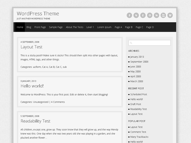191x143 pixels.
Task: Open the Hello world! post title
Action: (32, 86)
